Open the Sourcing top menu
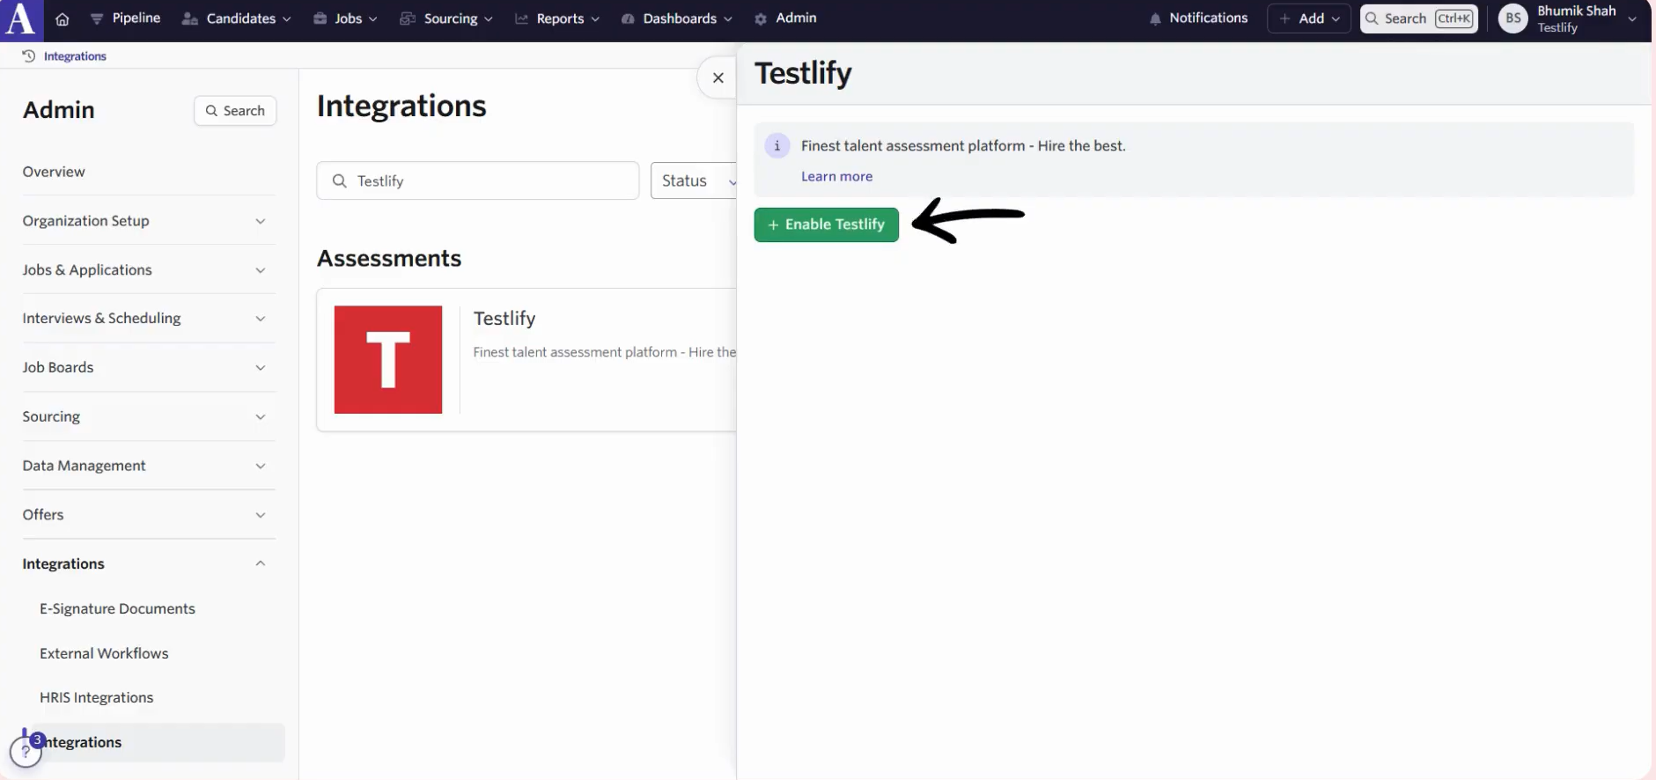1656x780 pixels. (446, 18)
